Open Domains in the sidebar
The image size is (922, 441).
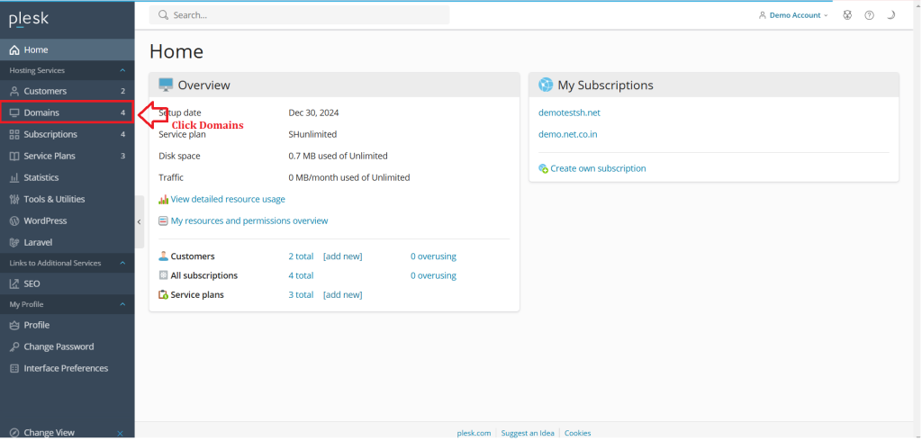click(67, 112)
